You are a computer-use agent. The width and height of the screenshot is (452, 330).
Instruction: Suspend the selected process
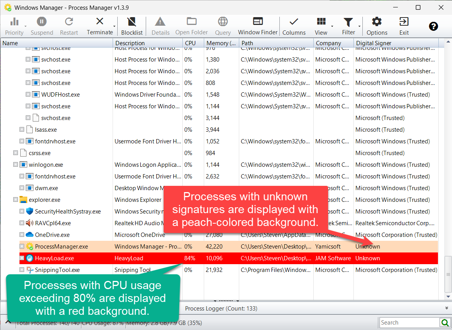click(x=42, y=26)
